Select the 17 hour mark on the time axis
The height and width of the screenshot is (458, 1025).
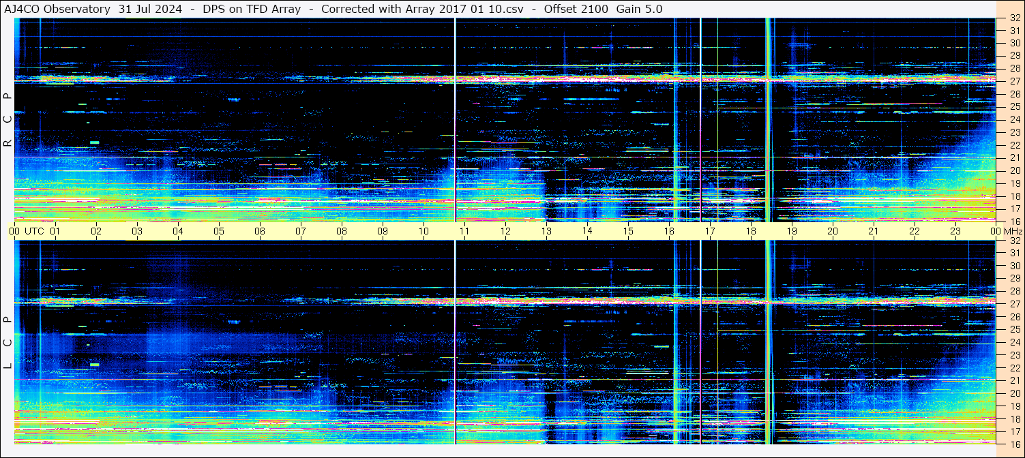tap(710, 231)
